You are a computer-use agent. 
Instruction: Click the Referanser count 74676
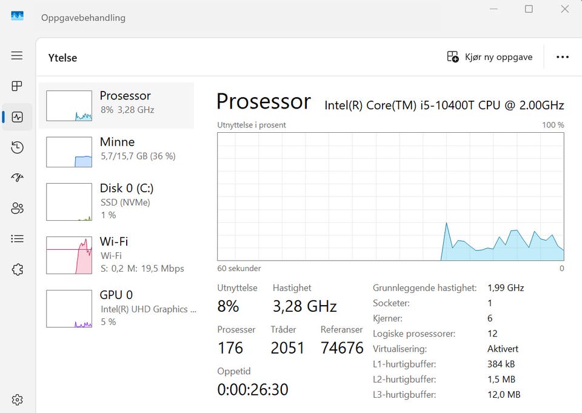(x=342, y=348)
